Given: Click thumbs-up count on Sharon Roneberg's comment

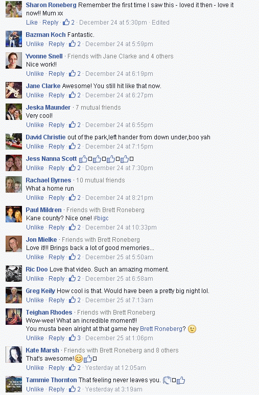Looking at the screenshot, I should 68,23.
